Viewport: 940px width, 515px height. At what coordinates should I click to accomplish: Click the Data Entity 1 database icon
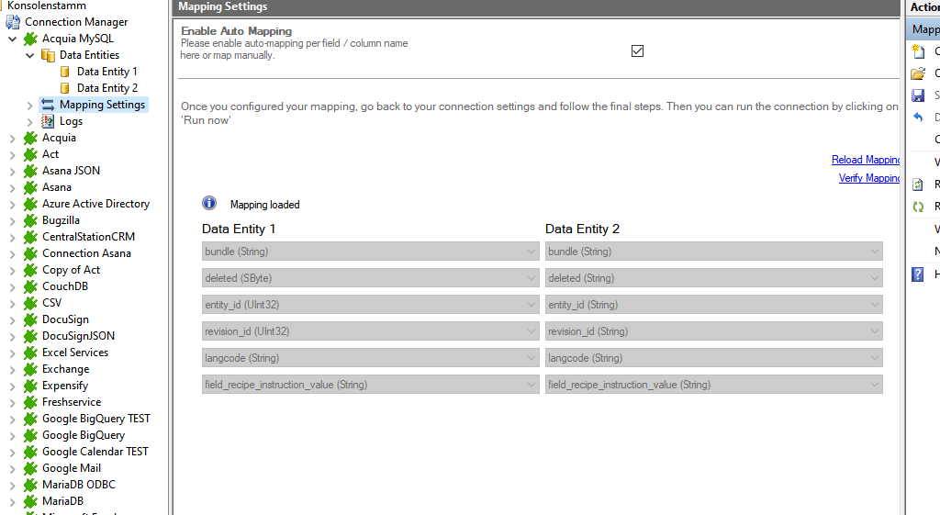65,72
